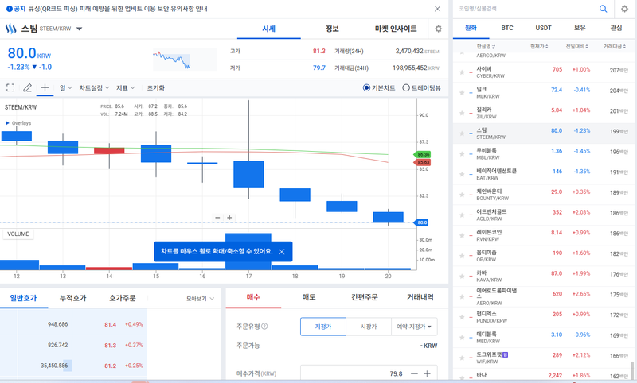Select the 기본차트 radio button
This screenshot has height=383, width=637.
point(366,87)
